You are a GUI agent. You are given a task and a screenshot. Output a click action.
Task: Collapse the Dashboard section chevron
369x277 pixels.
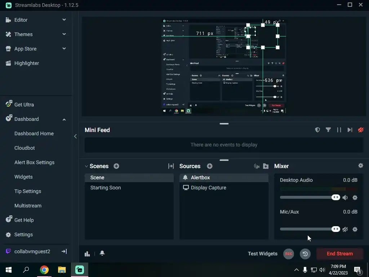(x=64, y=119)
